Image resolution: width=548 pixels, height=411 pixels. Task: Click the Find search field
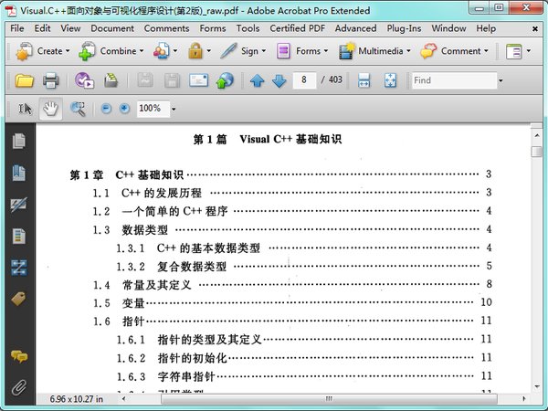[x=454, y=80]
